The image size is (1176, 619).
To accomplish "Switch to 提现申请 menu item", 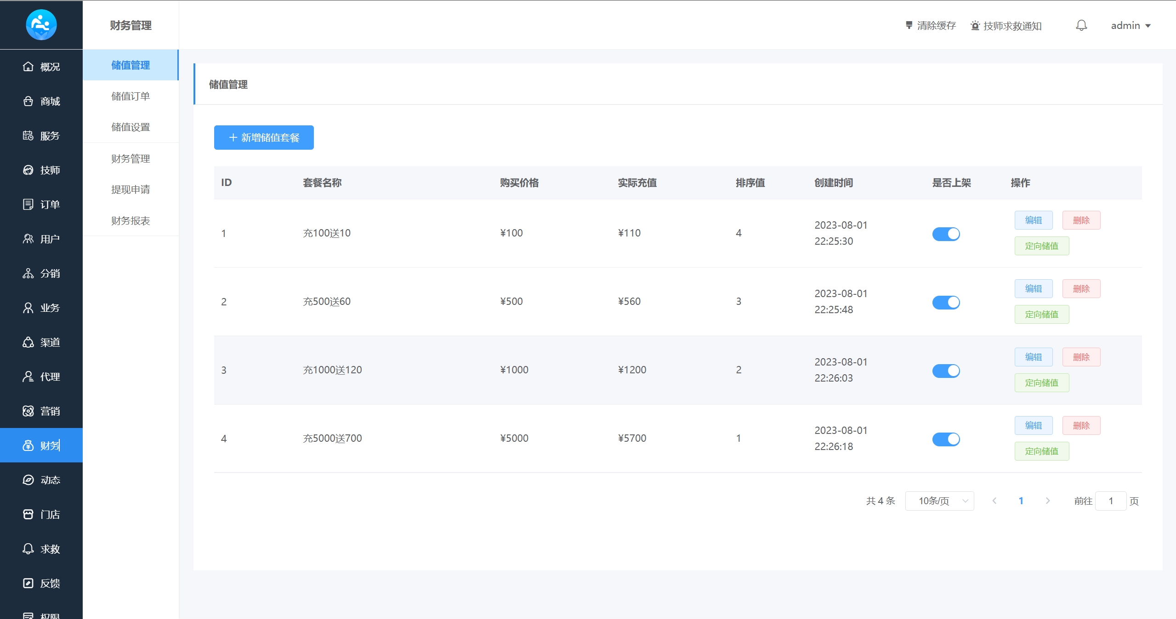I will [x=131, y=189].
